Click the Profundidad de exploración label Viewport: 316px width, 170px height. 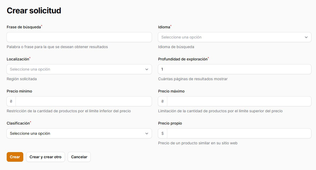point(183,59)
